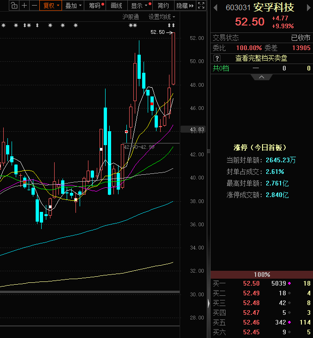Viewport: 313px width, 338px height.
Task: Open the 叠加 dropdown menu
Action: click(x=73, y=6)
